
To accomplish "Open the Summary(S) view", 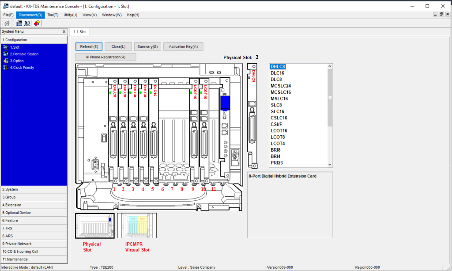I will click(x=147, y=46).
